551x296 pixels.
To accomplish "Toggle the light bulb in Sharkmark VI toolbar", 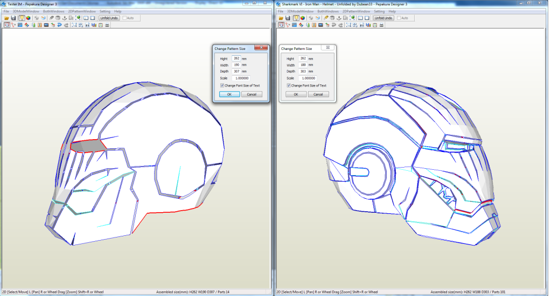I will 296,18.
